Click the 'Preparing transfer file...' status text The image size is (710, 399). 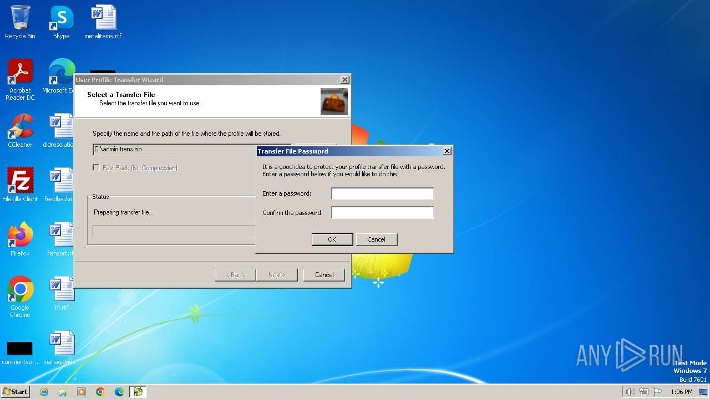124,212
